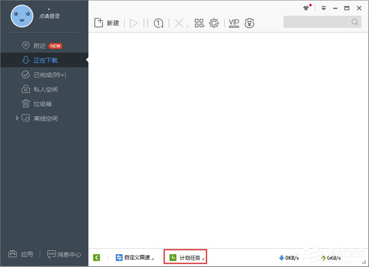This screenshot has width=369, height=267.
Task: Click the settings gear icon
Action: tap(214, 23)
